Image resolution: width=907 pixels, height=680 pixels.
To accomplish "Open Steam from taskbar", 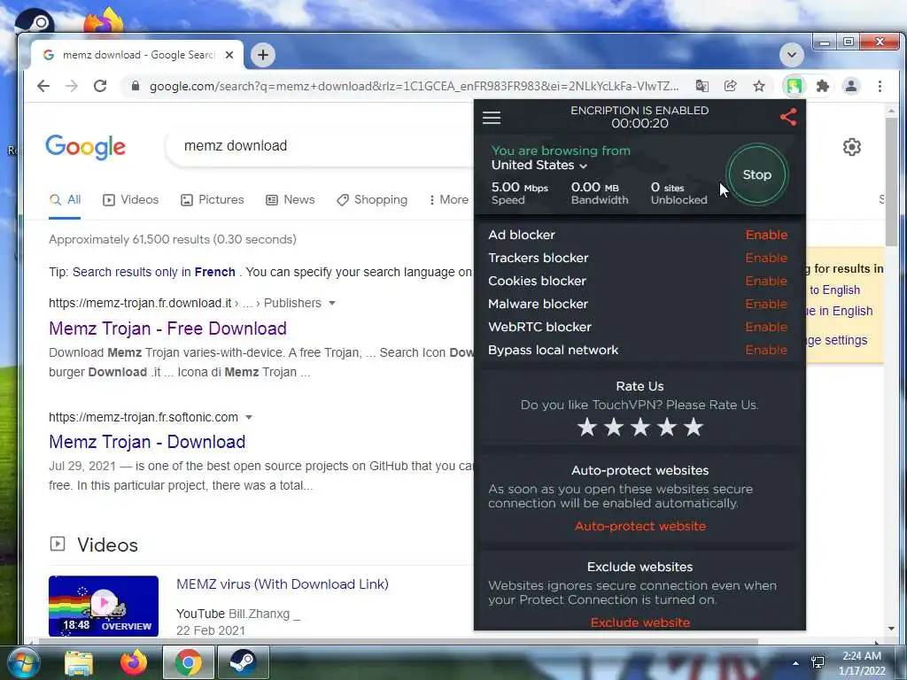I will (x=243, y=662).
